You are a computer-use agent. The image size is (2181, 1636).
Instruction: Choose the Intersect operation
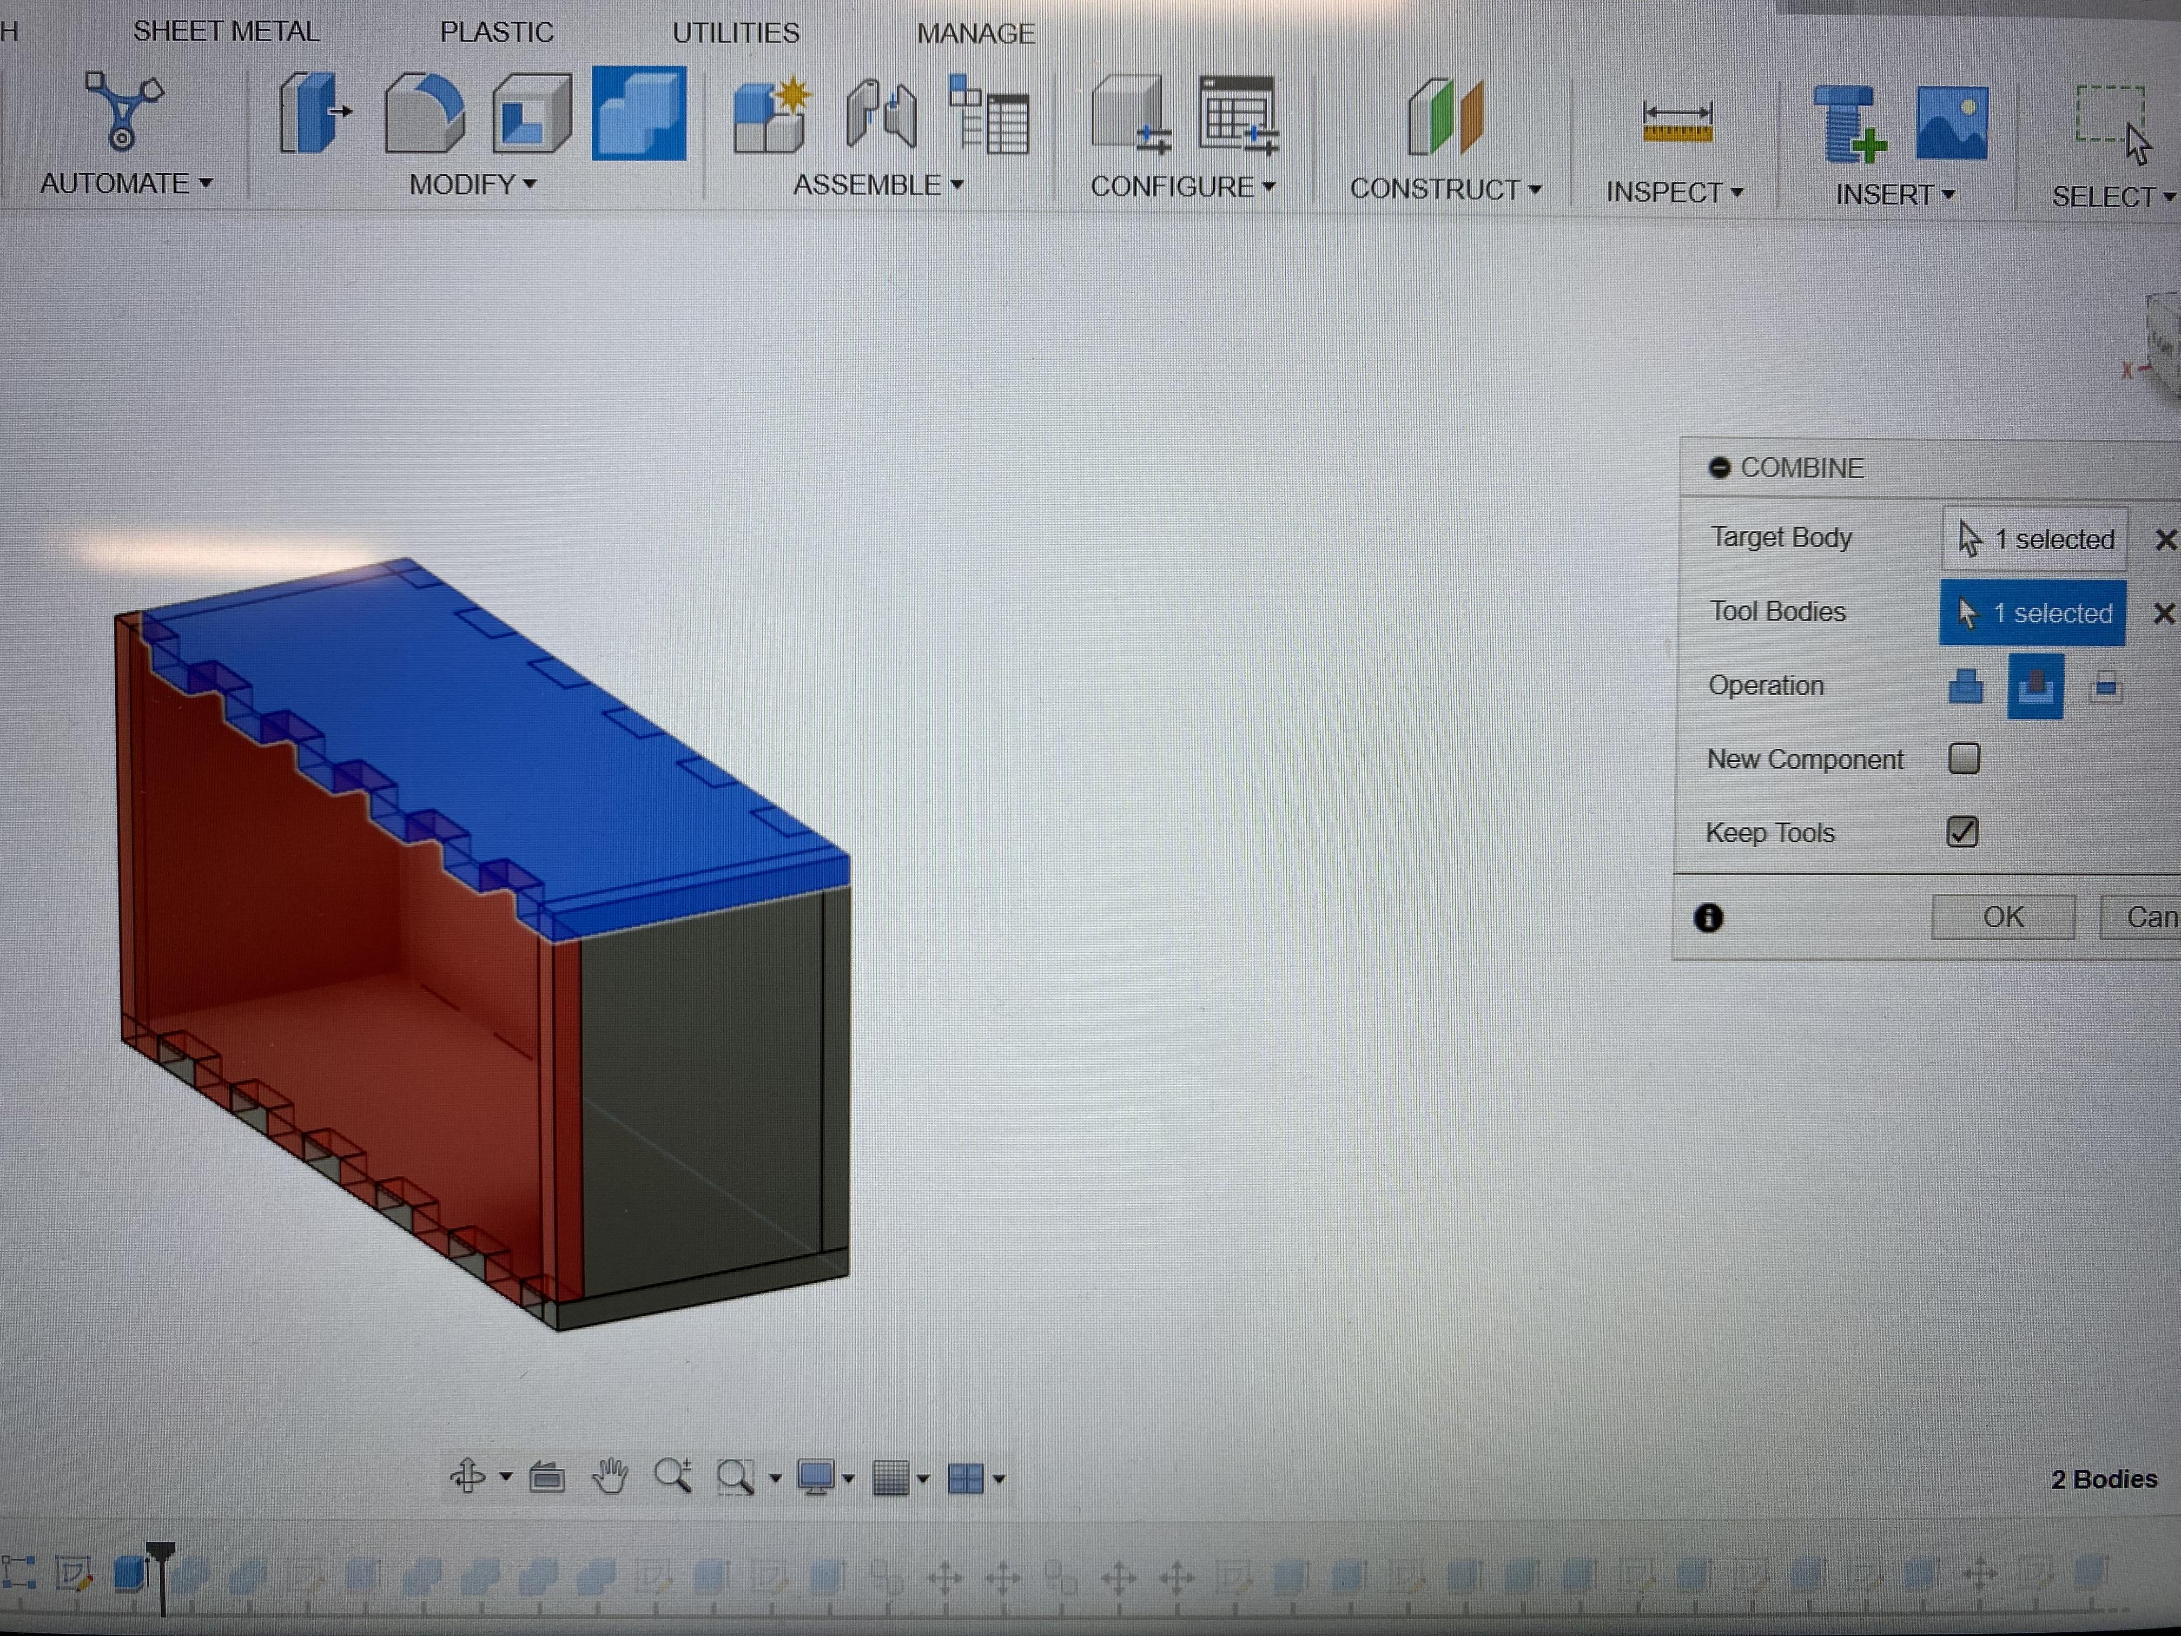(x=2105, y=687)
